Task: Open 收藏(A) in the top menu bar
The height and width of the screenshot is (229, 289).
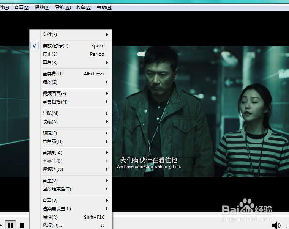Action: click(x=84, y=8)
